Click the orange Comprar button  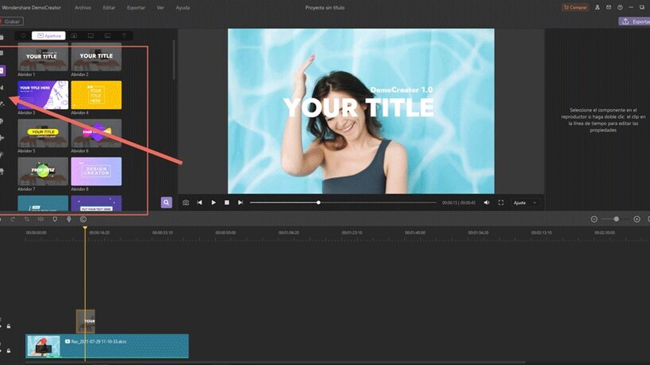pos(575,7)
